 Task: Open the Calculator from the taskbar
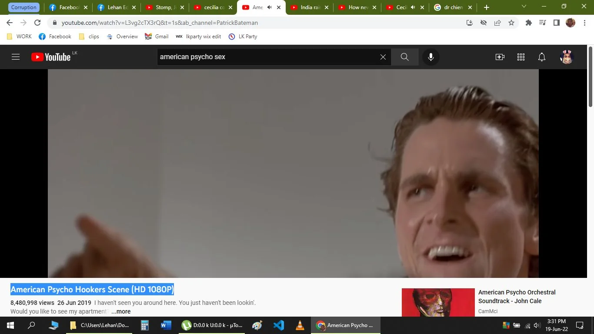click(x=145, y=325)
